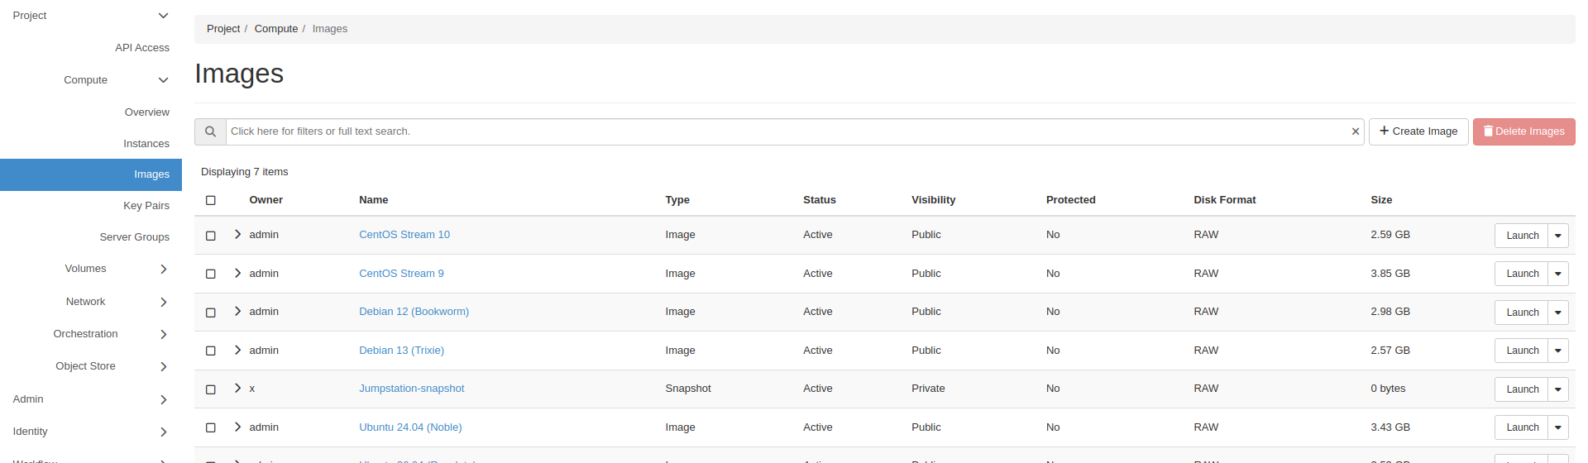Check the Debian 12 (Bookworm) row checkbox
Viewport: 1588px width, 463px height.
211,313
